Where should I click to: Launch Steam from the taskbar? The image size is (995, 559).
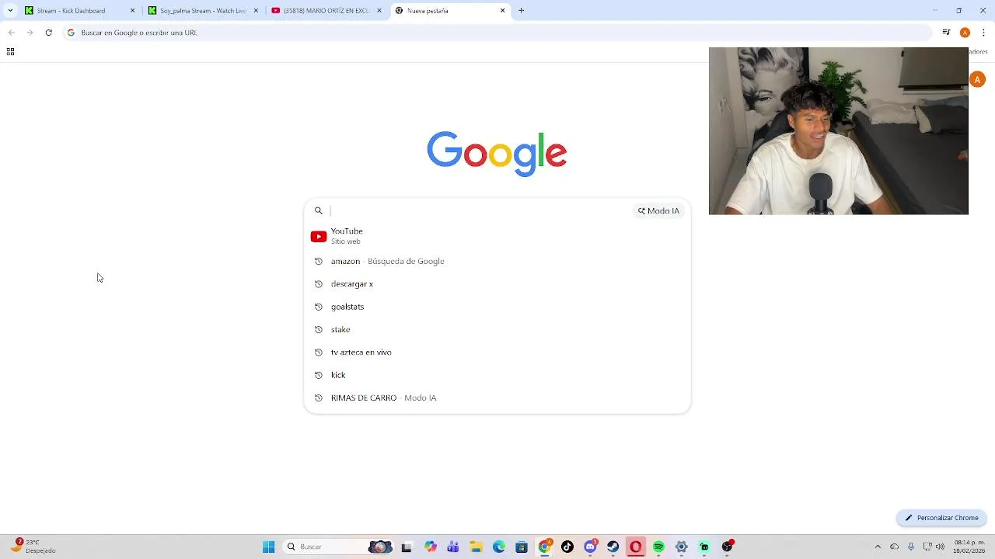coord(613,547)
